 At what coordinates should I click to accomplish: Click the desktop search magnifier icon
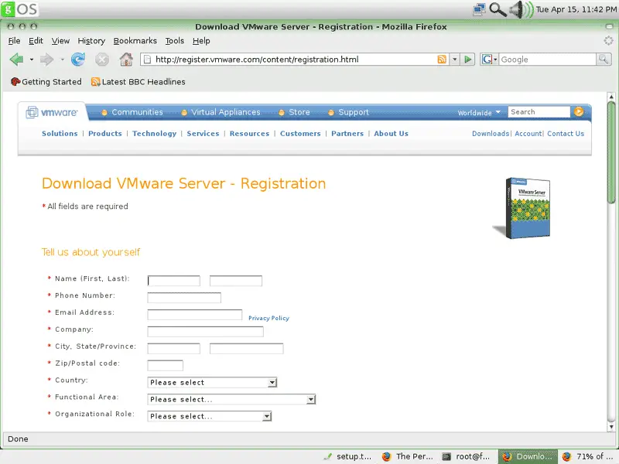click(498, 9)
